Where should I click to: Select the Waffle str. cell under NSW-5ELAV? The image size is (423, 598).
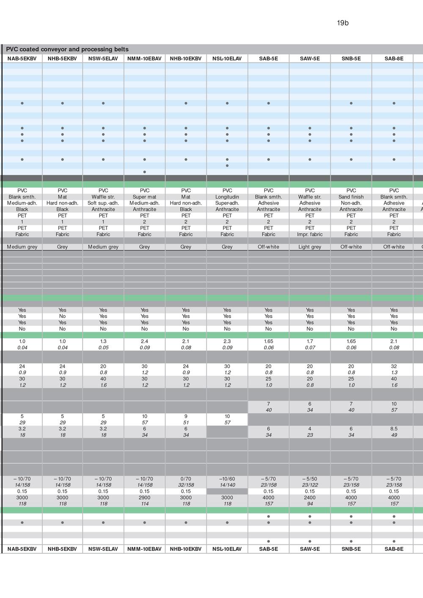(x=103, y=197)
